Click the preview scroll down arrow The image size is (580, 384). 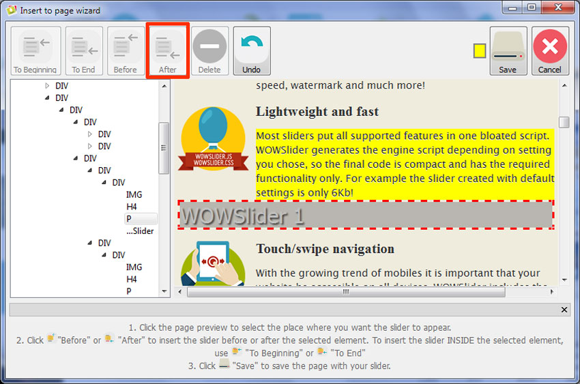564,280
